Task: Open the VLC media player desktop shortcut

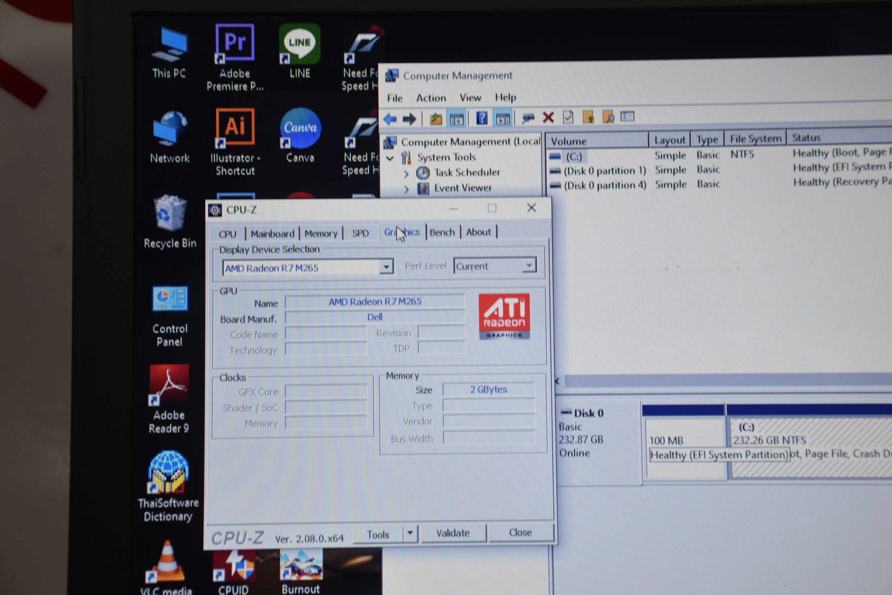Action: click(166, 568)
